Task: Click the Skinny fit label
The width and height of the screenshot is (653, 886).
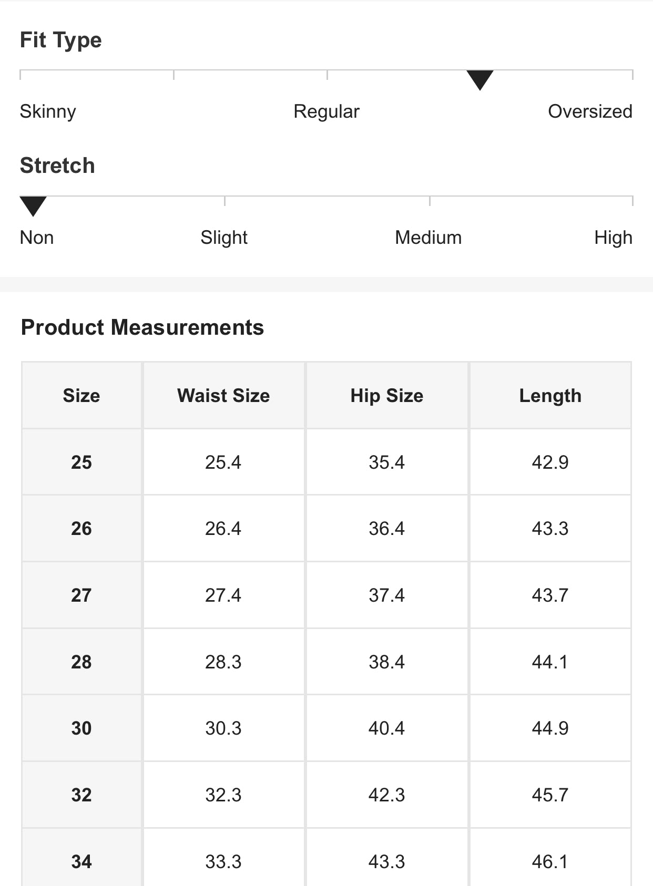Action: [48, 111]
